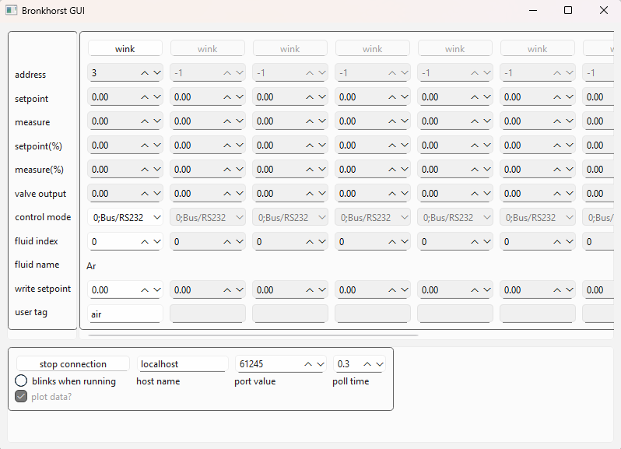Expand third column control mode combo box
Screen dimensions: 621x449
click(290, 218)
